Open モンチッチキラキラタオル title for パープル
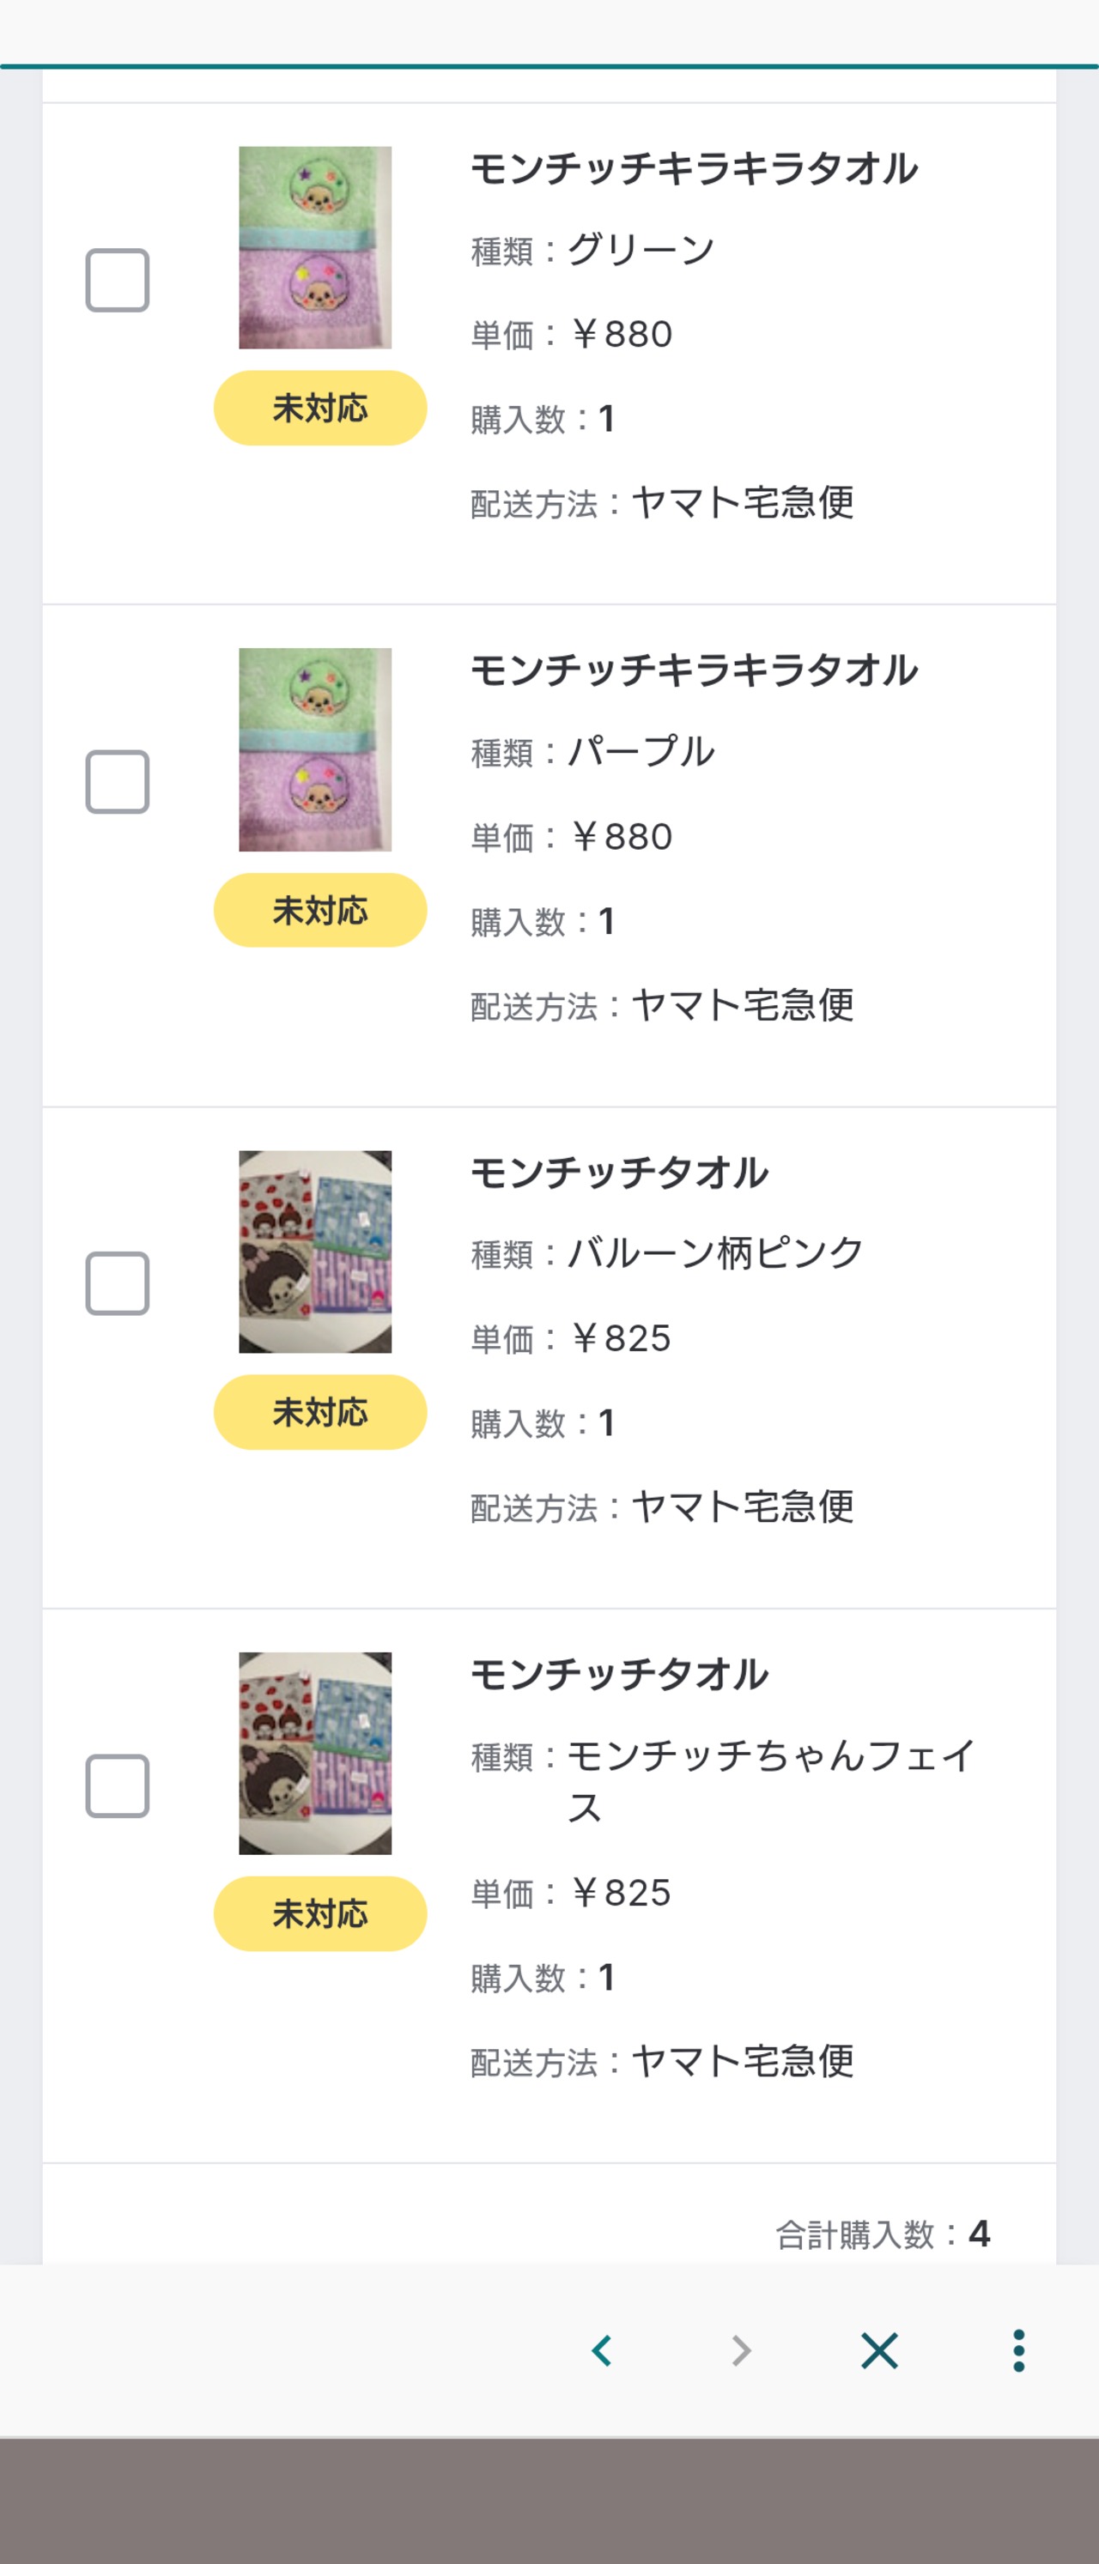The image size is (1099, 2564). tap(694, 670)
